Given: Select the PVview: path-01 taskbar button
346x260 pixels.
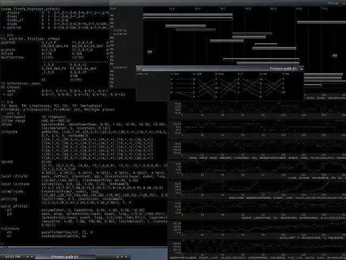Looking at the screenshot, I should [x=65, y=257].
